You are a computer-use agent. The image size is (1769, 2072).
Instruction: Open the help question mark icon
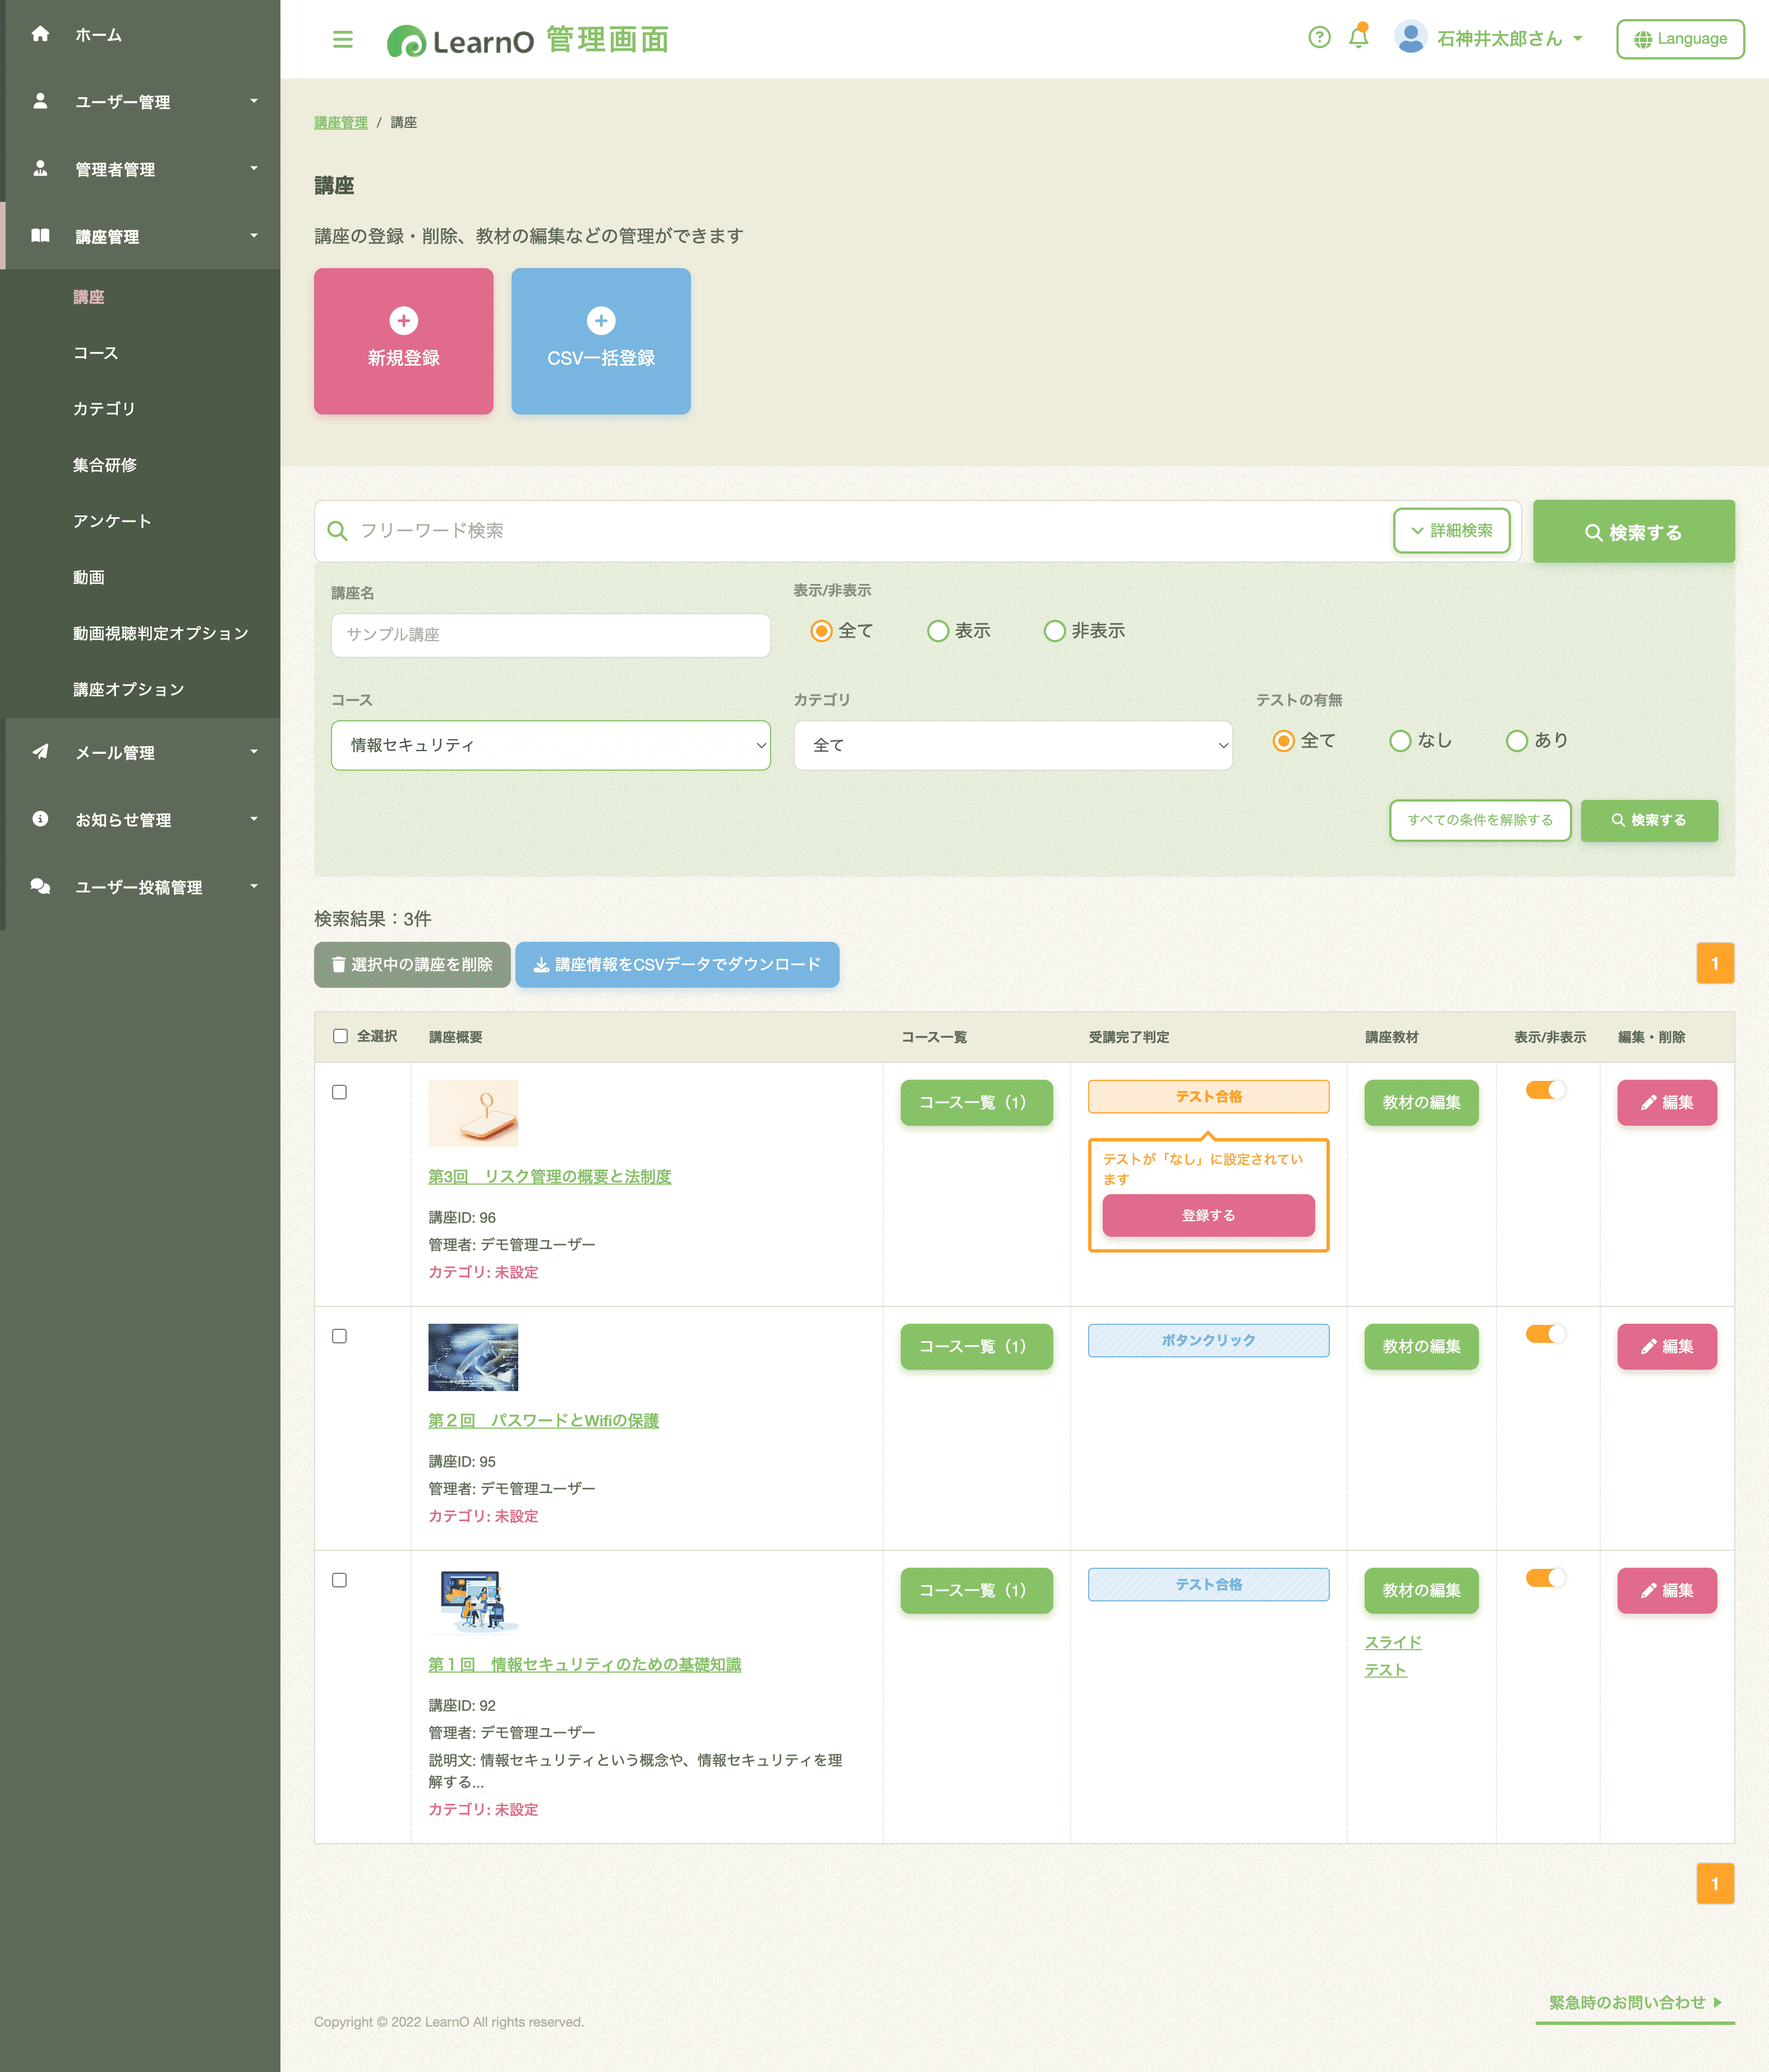tap(1319, 38)
